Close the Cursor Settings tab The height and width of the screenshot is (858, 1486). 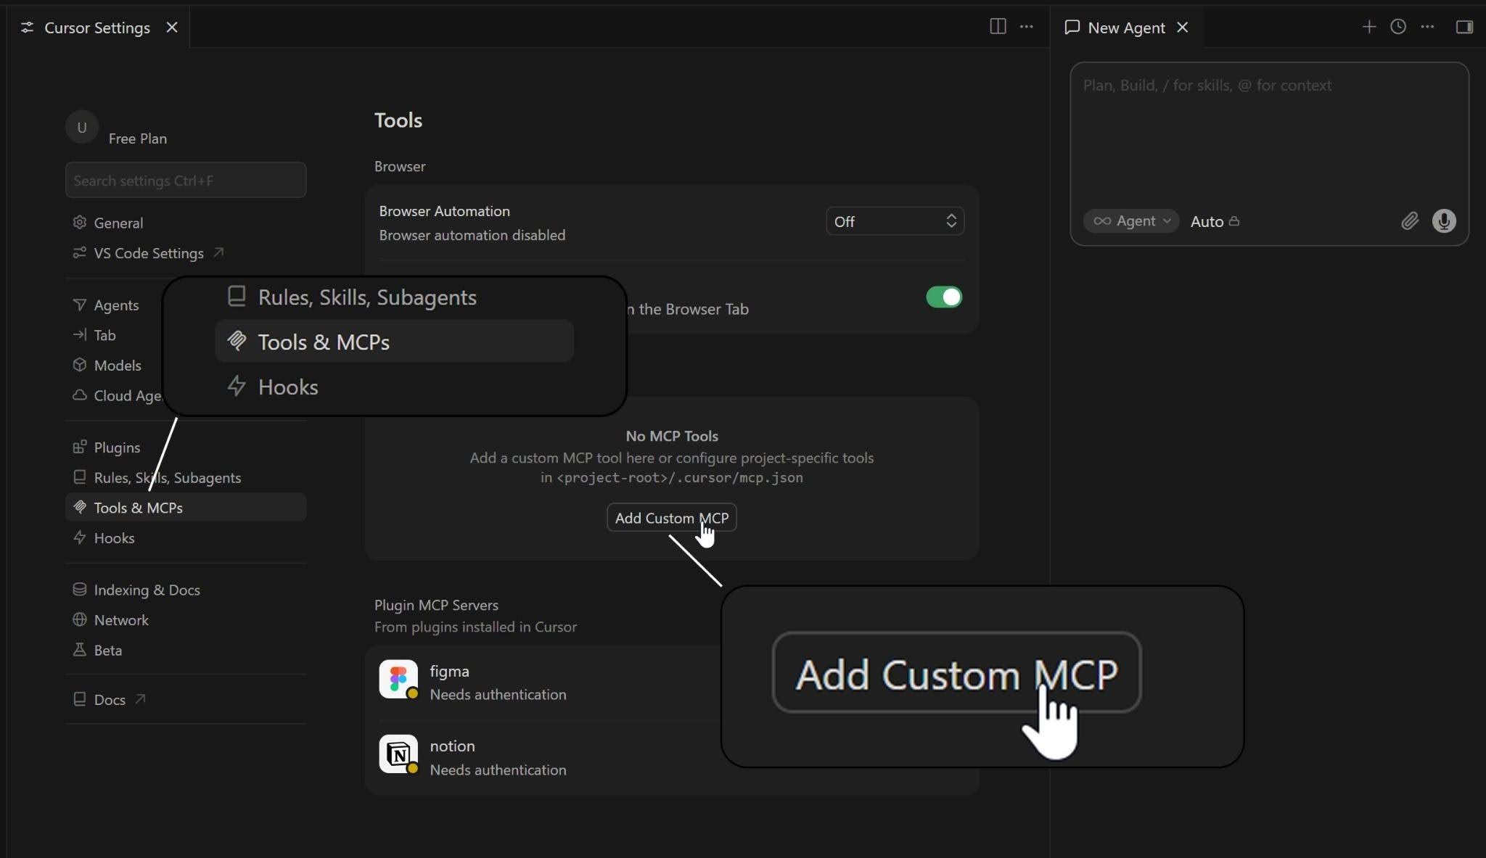tap(172, 28)
